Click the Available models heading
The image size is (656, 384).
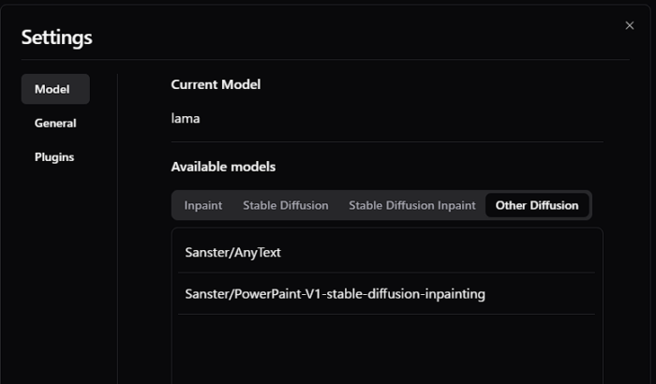point(223,167)
